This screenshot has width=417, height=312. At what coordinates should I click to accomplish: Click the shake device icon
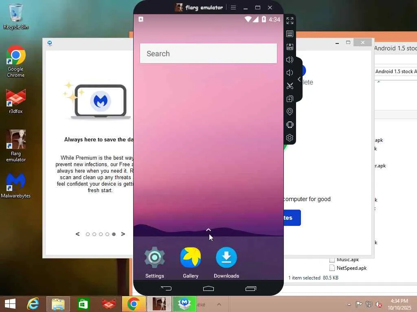pyautogui.click(x=290, y=125)
